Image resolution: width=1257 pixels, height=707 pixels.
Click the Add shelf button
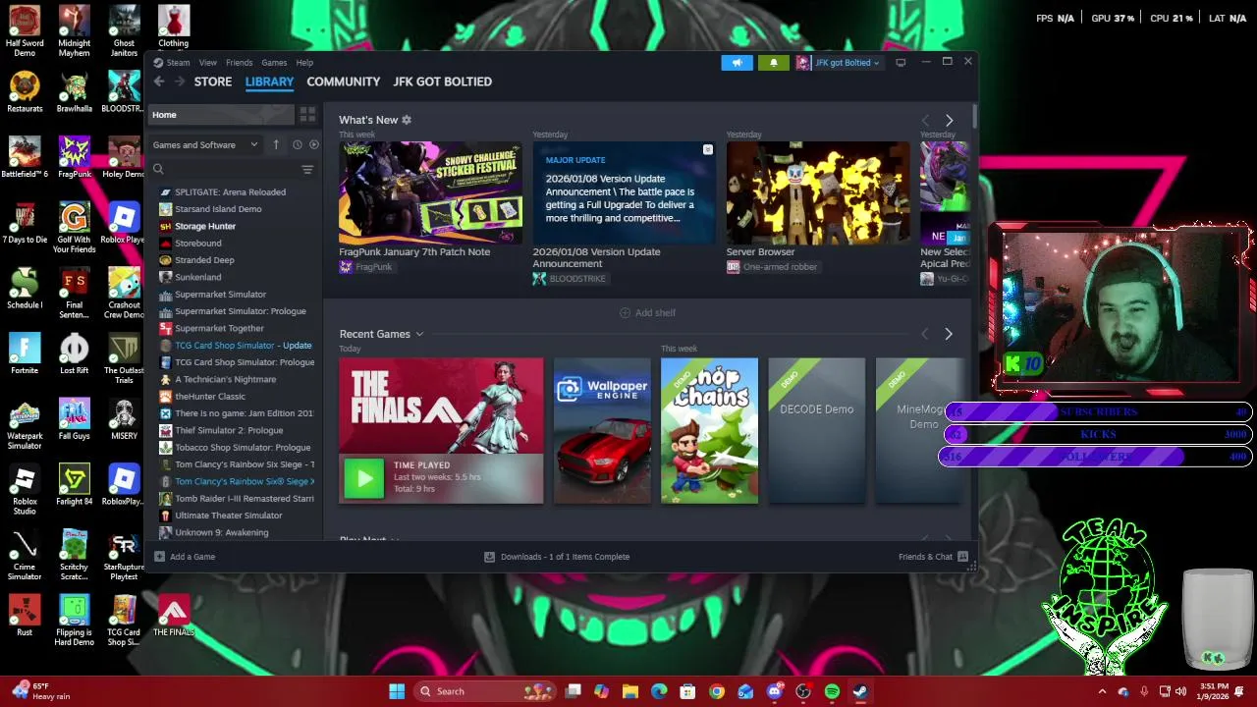(647, 312)
